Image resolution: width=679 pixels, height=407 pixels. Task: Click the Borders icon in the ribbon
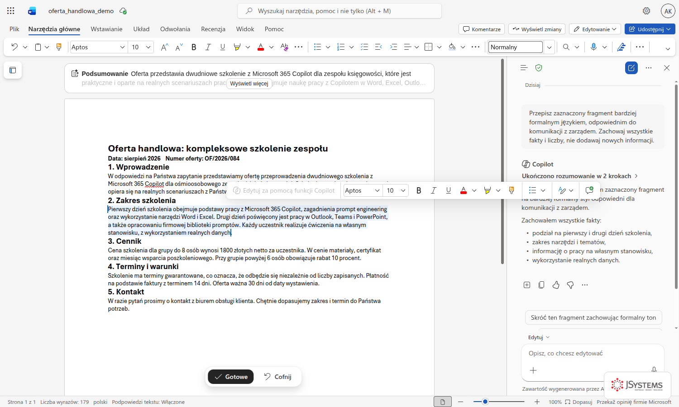pos(429,47)
